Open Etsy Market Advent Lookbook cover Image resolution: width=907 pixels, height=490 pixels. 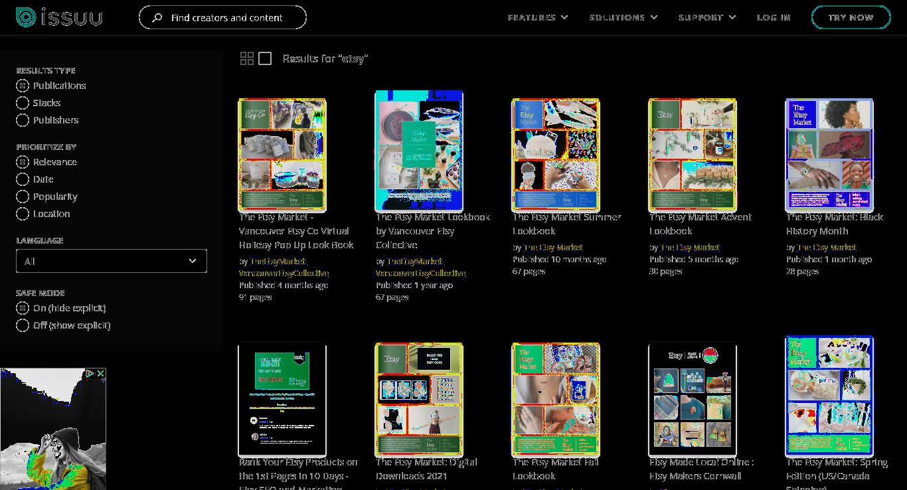[693, 155]
